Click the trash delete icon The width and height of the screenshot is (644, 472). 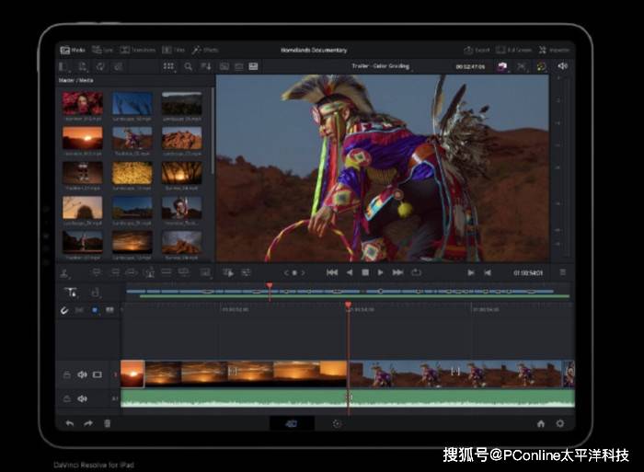[108, 423]
